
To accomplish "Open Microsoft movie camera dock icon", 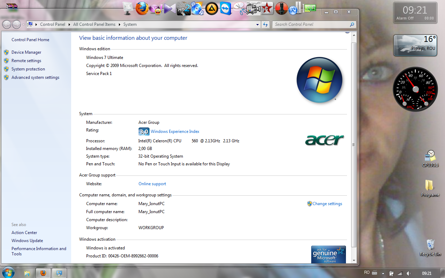I will [x=253, y=9].
